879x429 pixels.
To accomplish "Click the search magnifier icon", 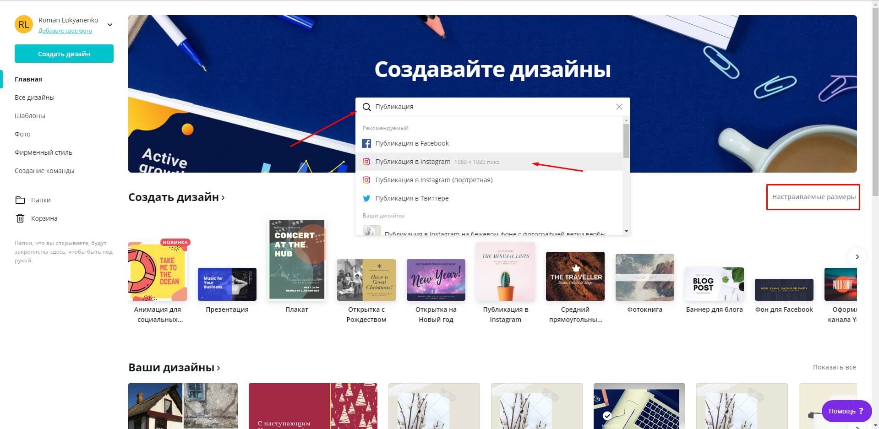I will [x=367, y=107].
